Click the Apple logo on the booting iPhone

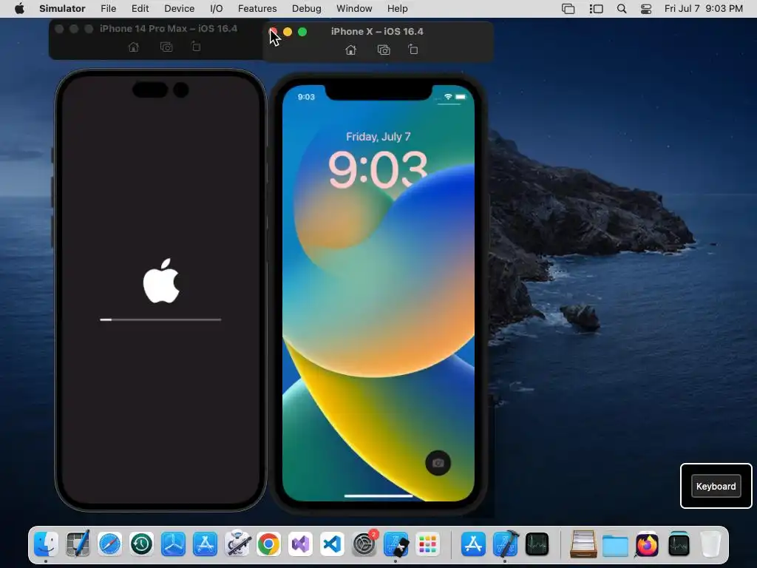pos(161,280)
